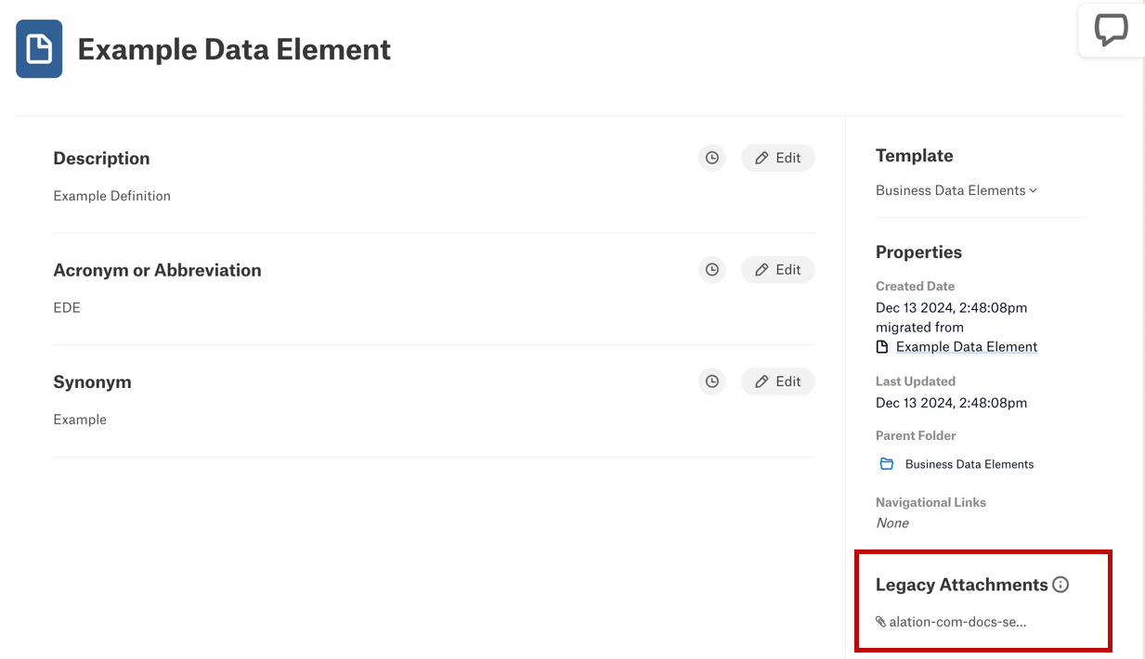Open the conversation chat bubble icon
Viewport: 1145px width, 659px height.
1111,30
